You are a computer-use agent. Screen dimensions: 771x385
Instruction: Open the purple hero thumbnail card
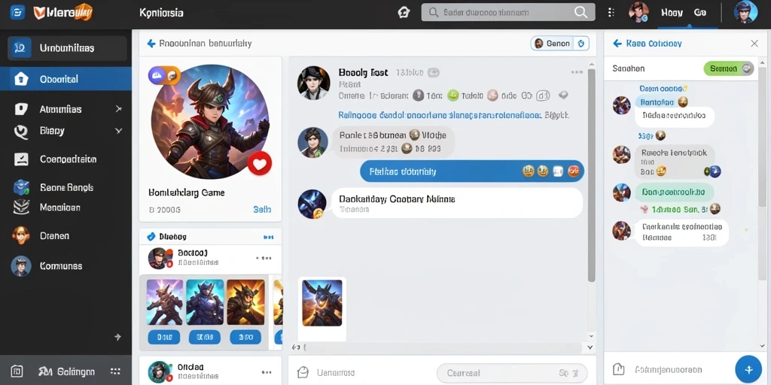coord(165,302)
